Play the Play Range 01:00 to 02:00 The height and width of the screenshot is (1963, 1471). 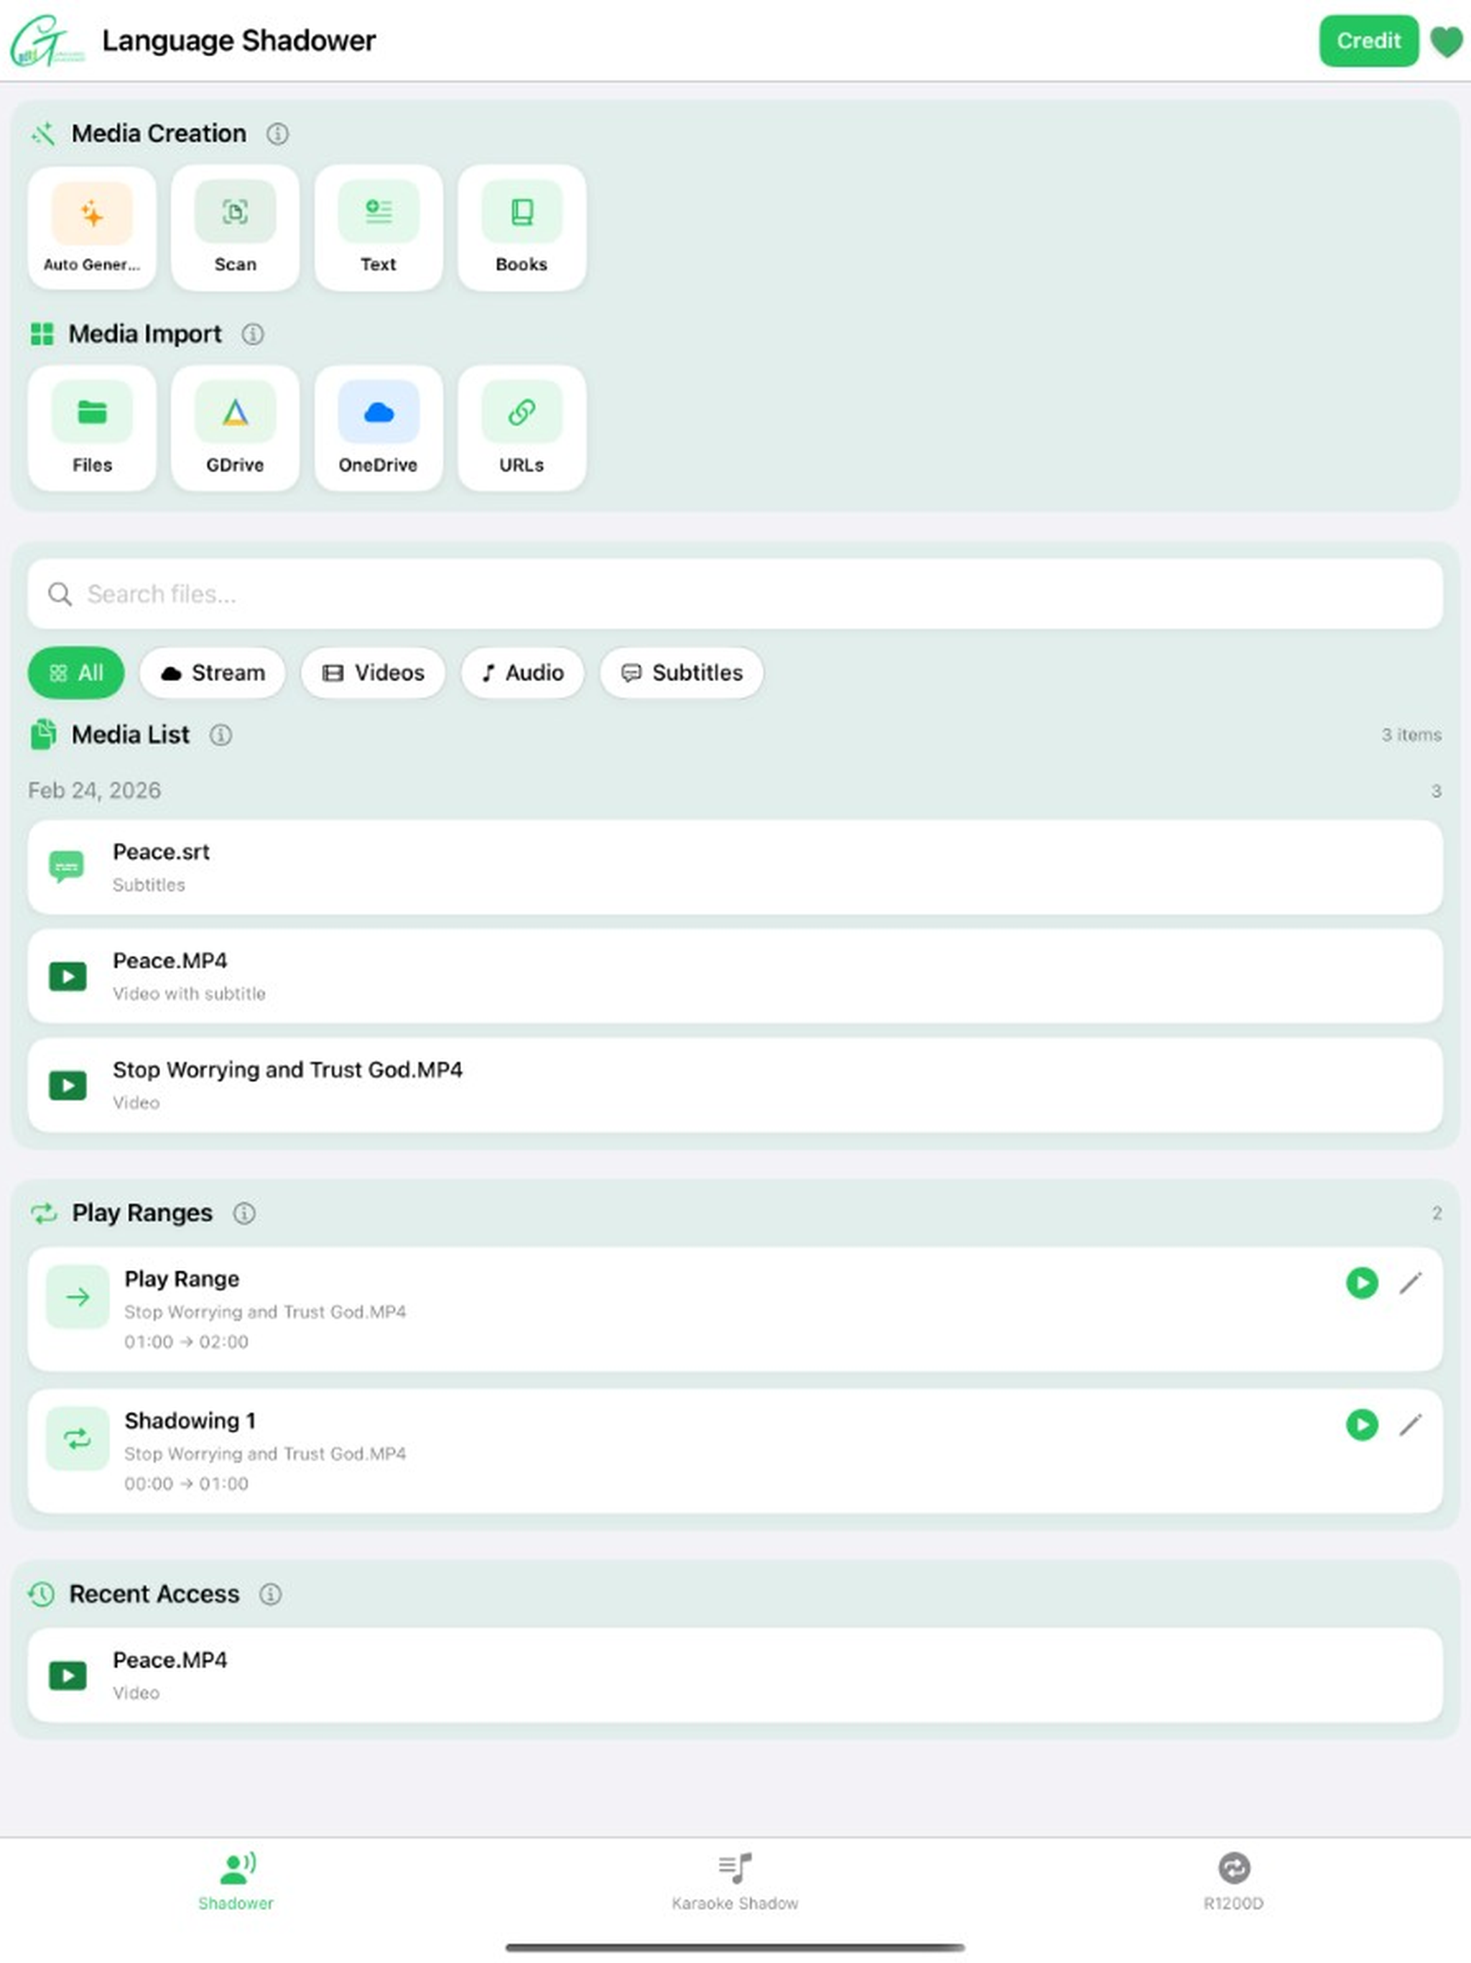click(x=1362, y=1283)
